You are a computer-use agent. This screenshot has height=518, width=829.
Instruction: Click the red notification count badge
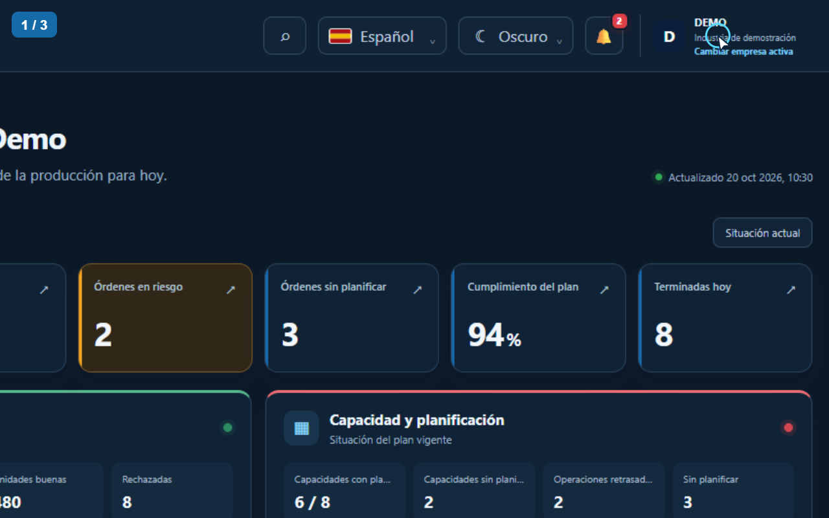coord(619,21)
